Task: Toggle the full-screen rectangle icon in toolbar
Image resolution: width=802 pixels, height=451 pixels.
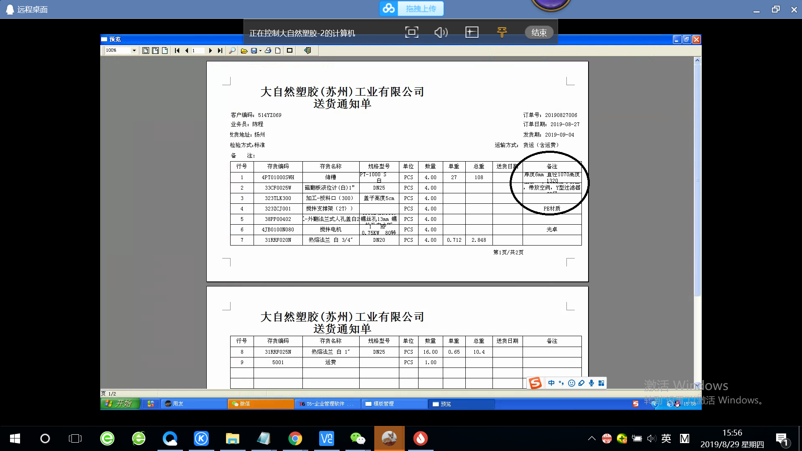Action: [289, 51]
